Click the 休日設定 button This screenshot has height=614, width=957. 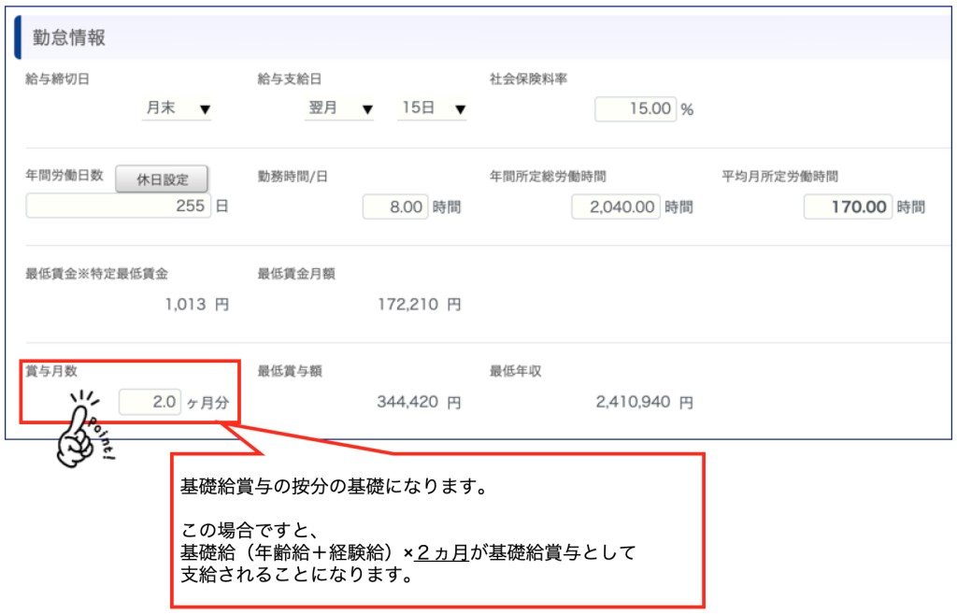pyautogui.click(x=162, y=180)
